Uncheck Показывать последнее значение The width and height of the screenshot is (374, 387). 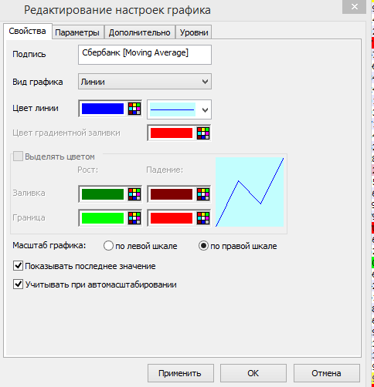click(x=18, y=266)
